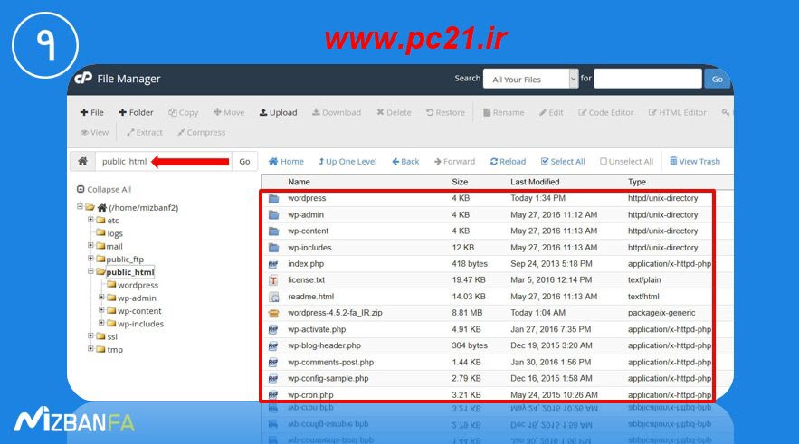The width and height of the screenshot is (799, 444).
Task: Select wordpress folder icon in file list
Action: tap(273, 199)
